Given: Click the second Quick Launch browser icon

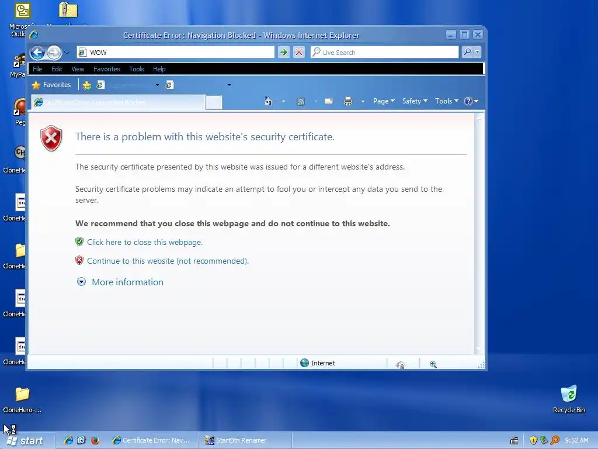Looking at the screenshot, I should pyautogui.click(x=82, y=440).
